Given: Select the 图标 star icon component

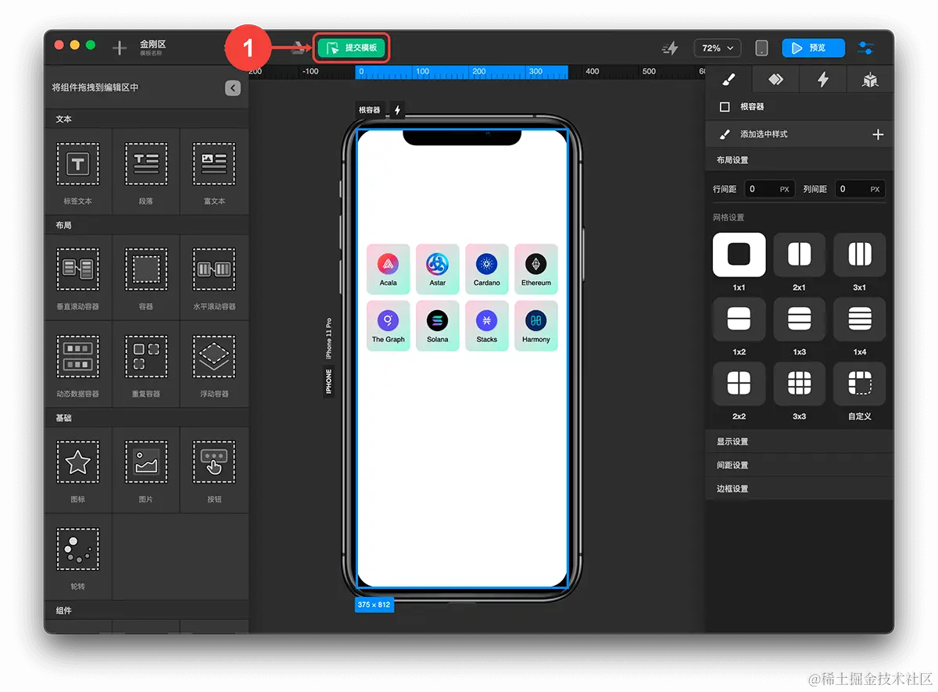Looking at the screenshot, I should [78, 469].
